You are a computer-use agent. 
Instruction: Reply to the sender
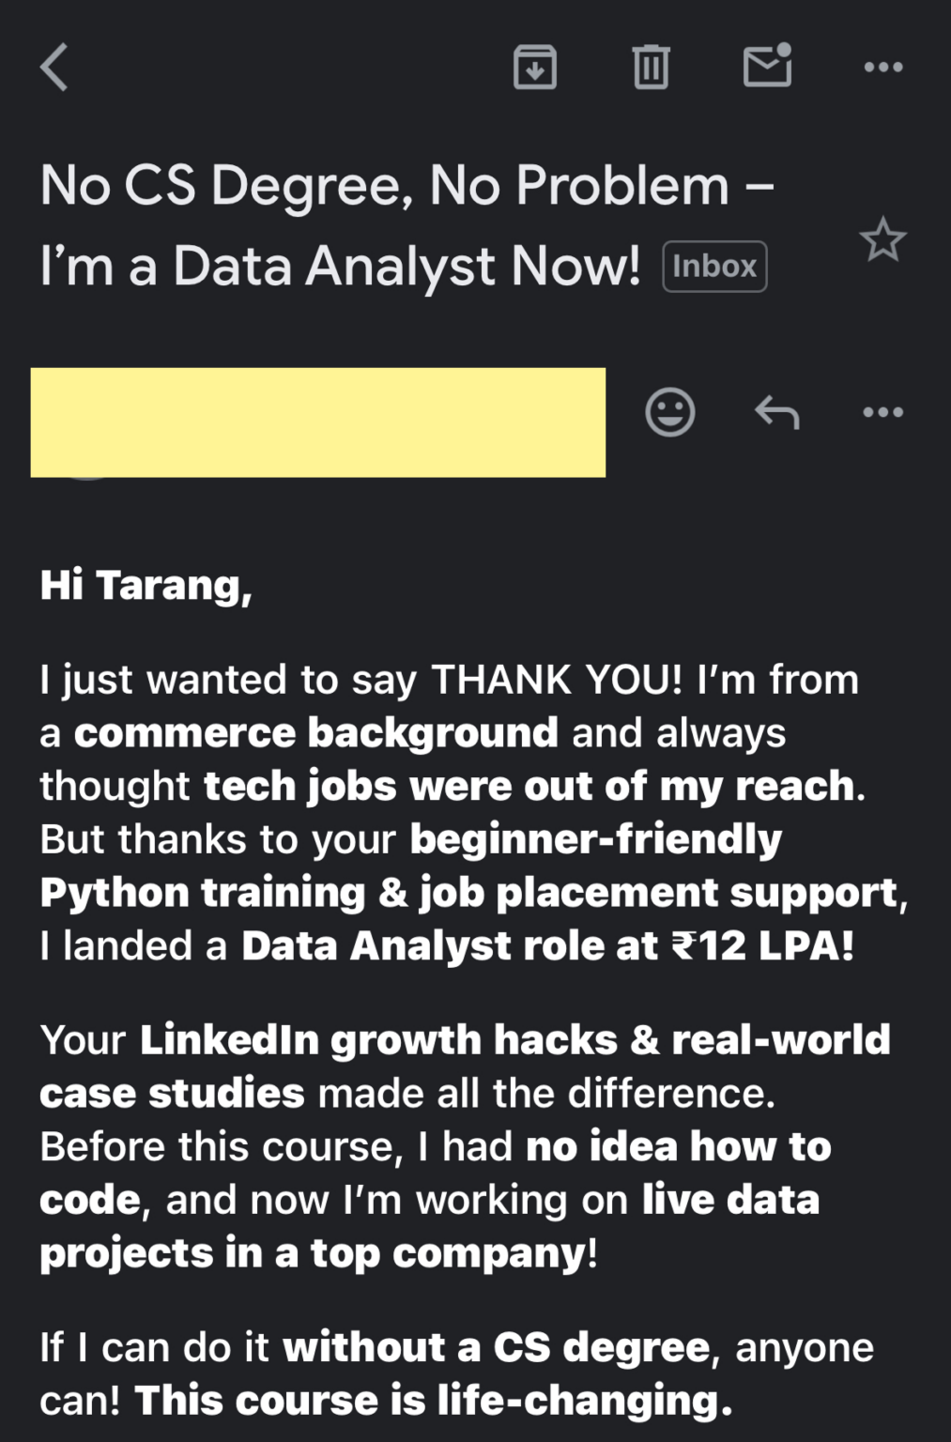(778, 411)
